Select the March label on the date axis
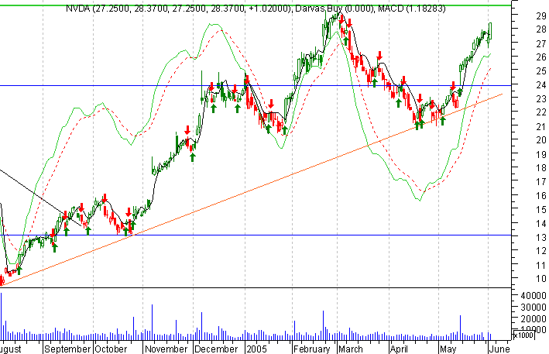549x354 pixels. (x=351, y=349)
